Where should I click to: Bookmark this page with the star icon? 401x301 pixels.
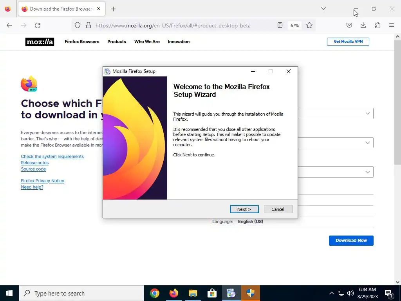click(309, 25)
